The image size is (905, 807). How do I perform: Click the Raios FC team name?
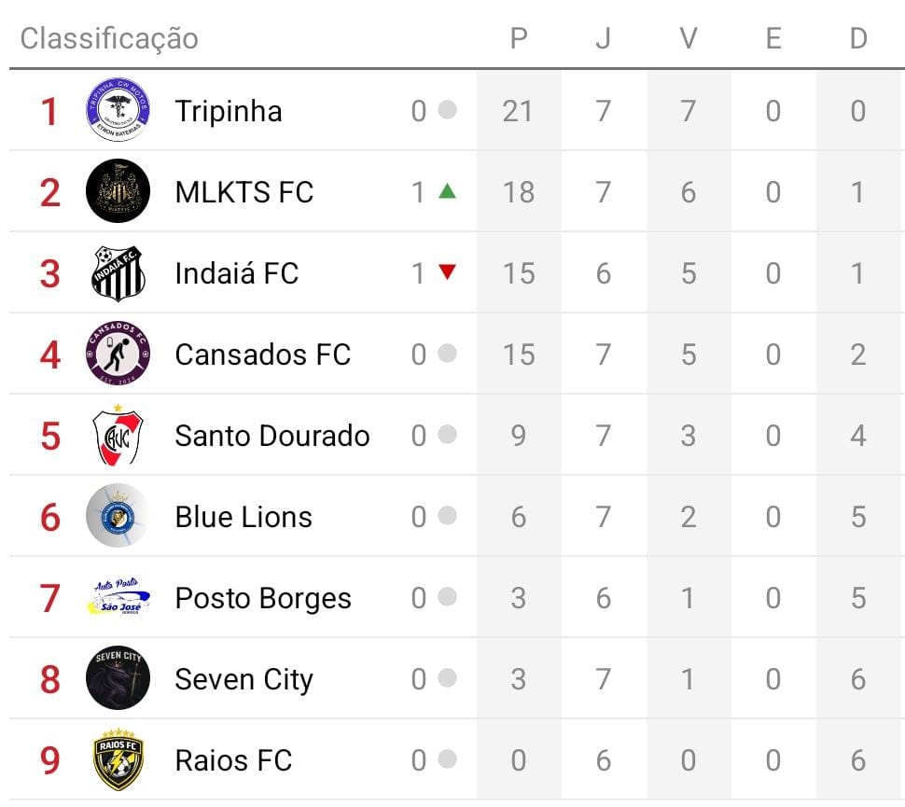pos(233,760)
